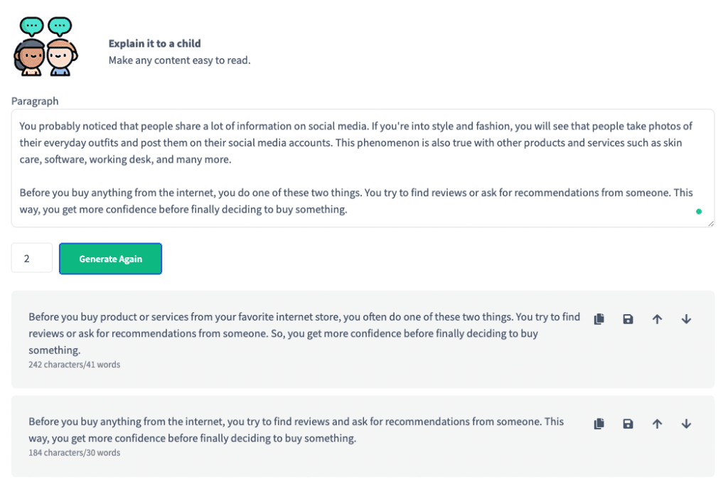Save the first generated result

click(628, 318)
